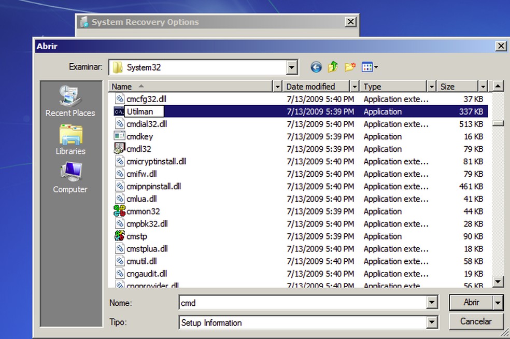Open Recent Places in sidebar

click(x=70, y=102)
